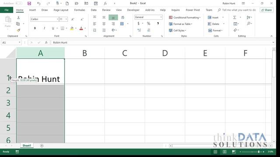Open the Format cells menu

215,31
